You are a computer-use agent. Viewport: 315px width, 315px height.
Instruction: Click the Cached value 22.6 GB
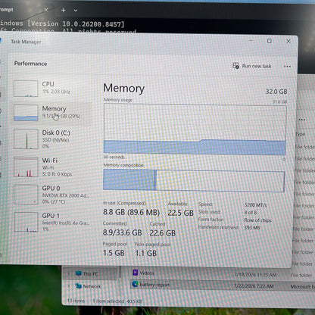(163, 232)
